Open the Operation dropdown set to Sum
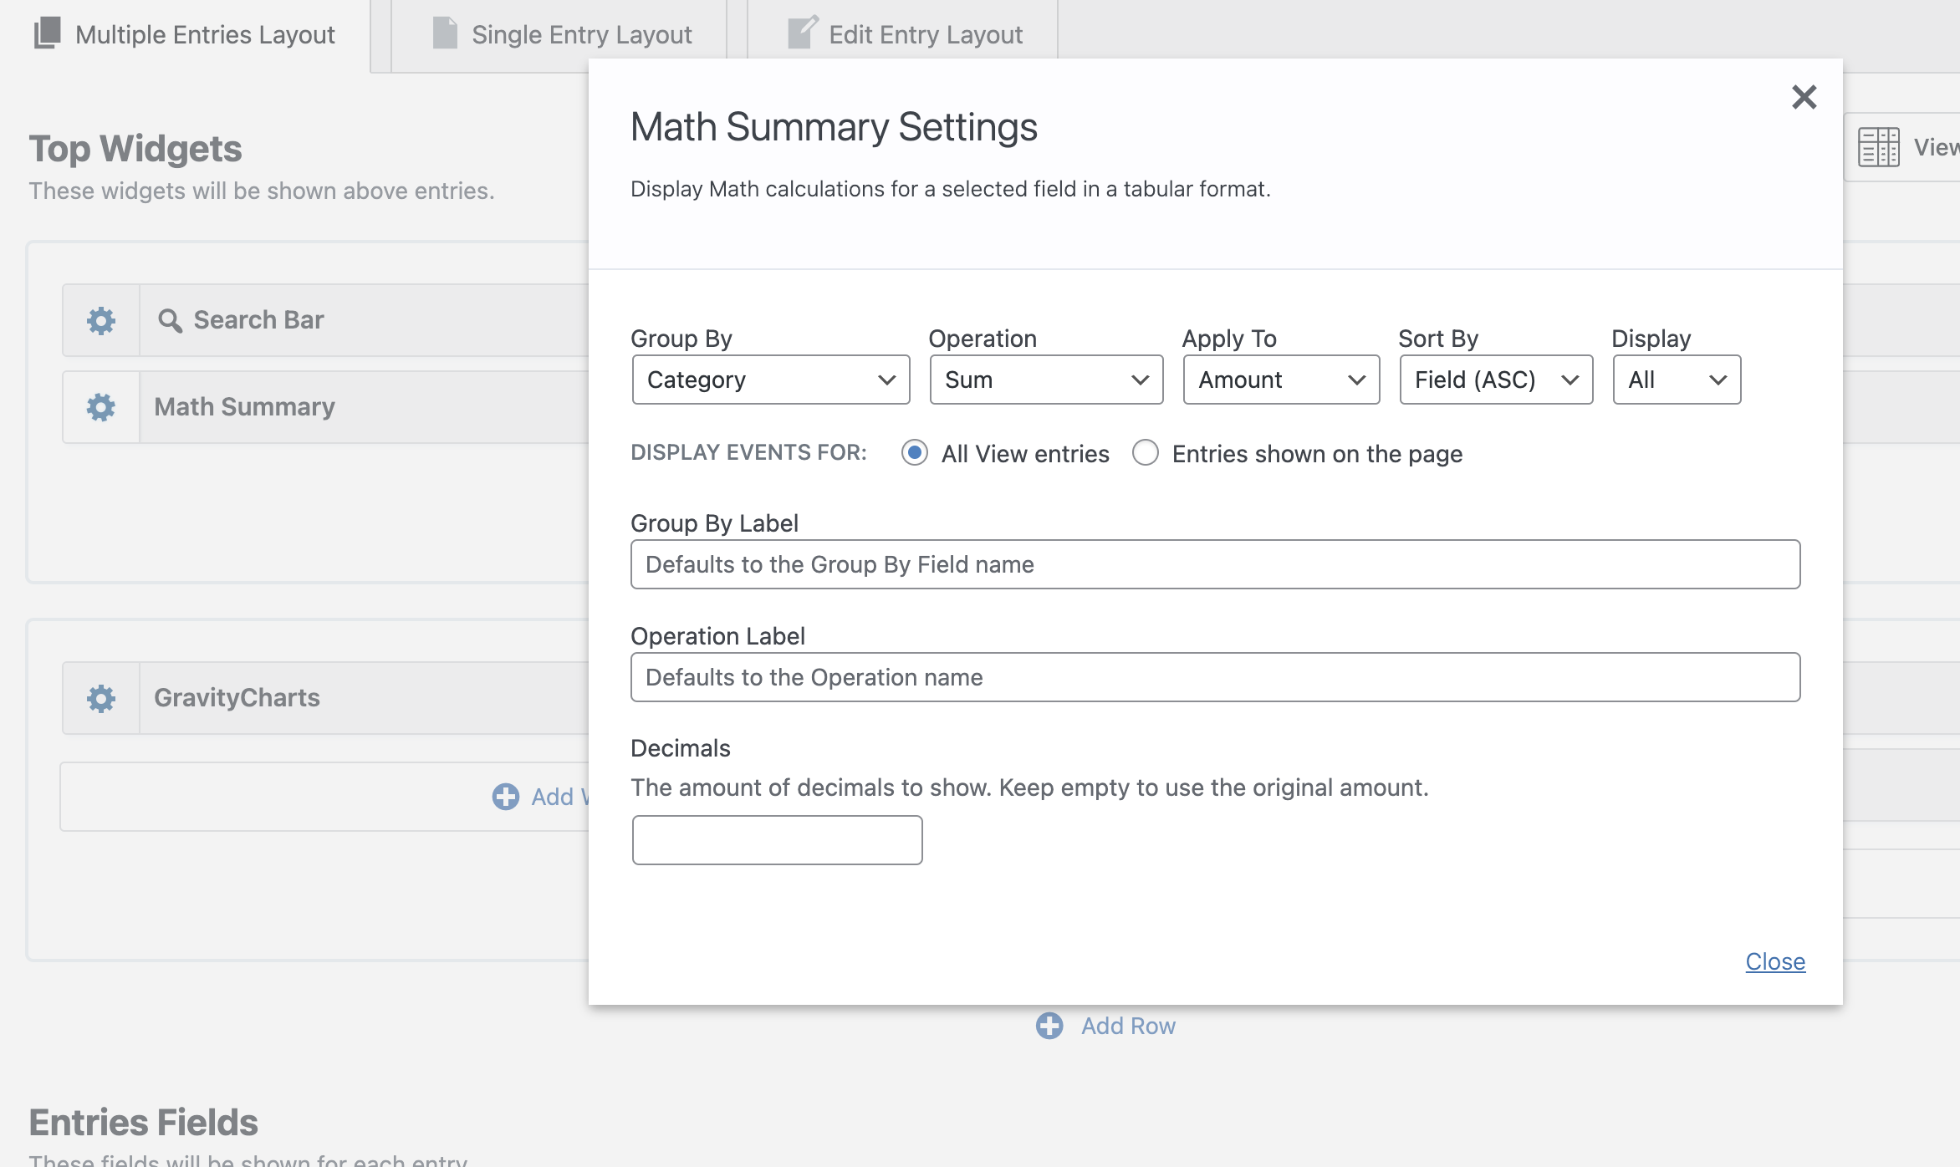 click(x=1046, y=380)
